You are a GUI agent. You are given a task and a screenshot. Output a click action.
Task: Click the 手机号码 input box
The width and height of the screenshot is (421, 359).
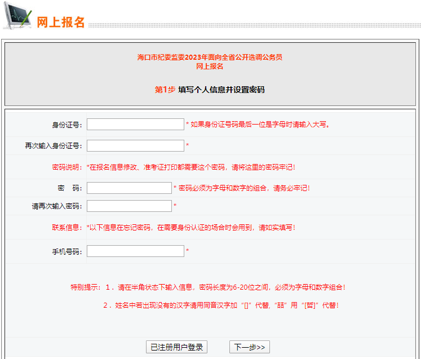[135, 251]
